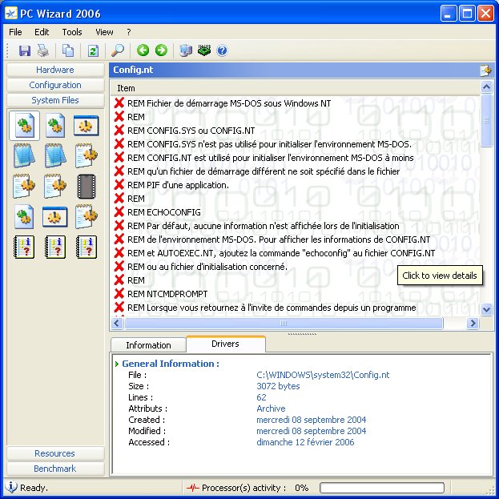Select row 'REM ou au fichier d'initialisation concerné.'
Screen dimensions: 499x499
pyautogui.click(x=296, y=267)
